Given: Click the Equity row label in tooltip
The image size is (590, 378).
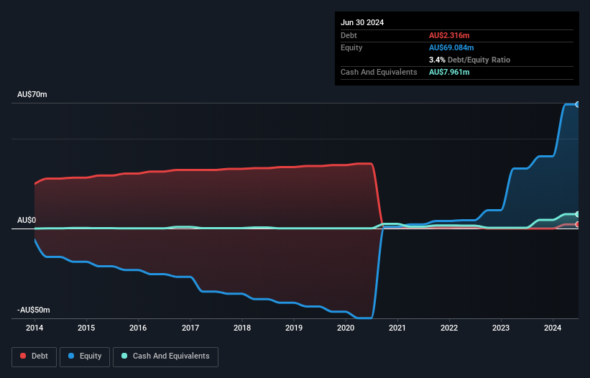Looking at the screenshot, I should coord(351,47).
